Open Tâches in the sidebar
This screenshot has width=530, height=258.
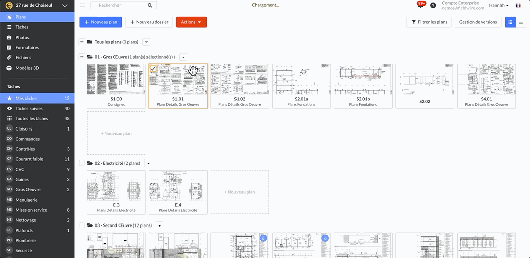coord(37,27)
